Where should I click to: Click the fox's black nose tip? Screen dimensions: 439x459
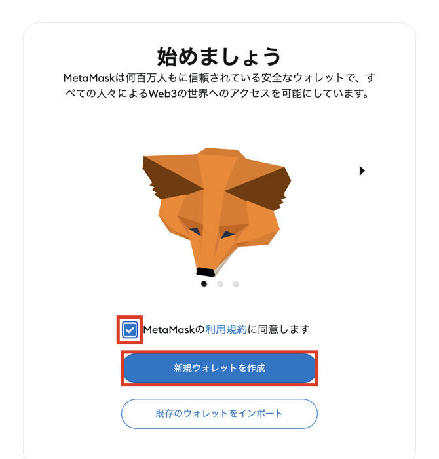(x=205, y=272)
